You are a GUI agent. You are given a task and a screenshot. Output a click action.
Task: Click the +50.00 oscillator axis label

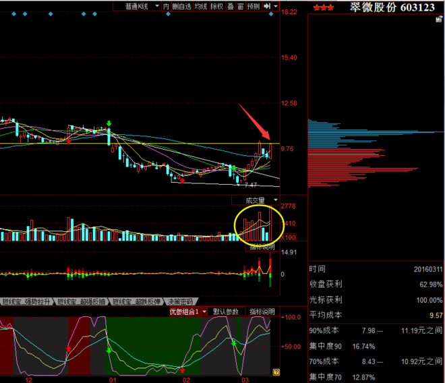291,347
